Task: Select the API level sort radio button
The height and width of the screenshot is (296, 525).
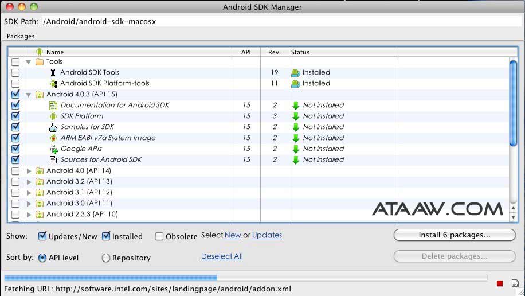Action: click(42, 258)
